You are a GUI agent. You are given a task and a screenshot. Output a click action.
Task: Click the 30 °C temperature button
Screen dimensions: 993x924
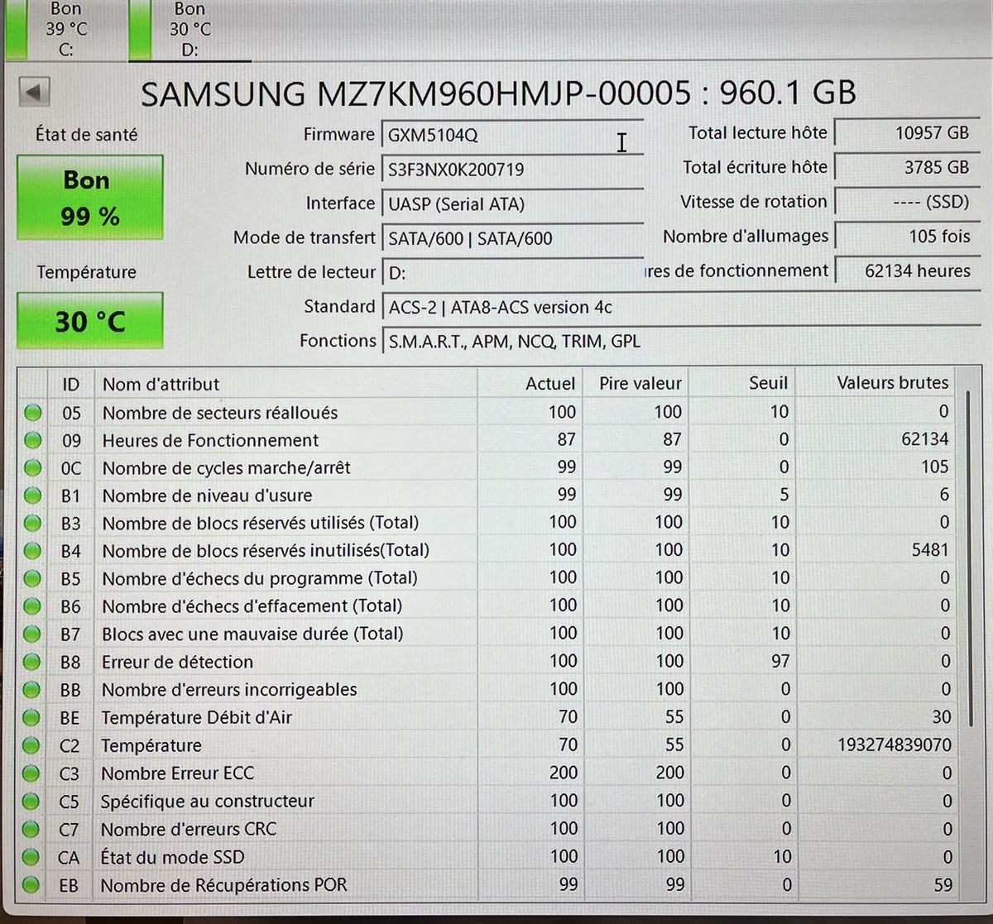click(x=90, y=321)
